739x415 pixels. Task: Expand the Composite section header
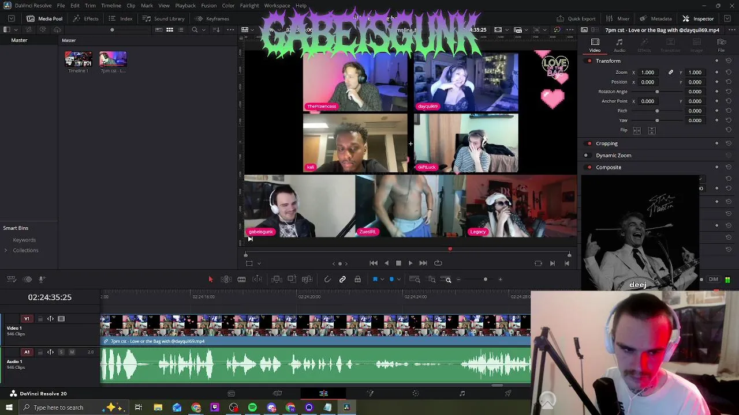pyautogui.click(x=609, y=167)
